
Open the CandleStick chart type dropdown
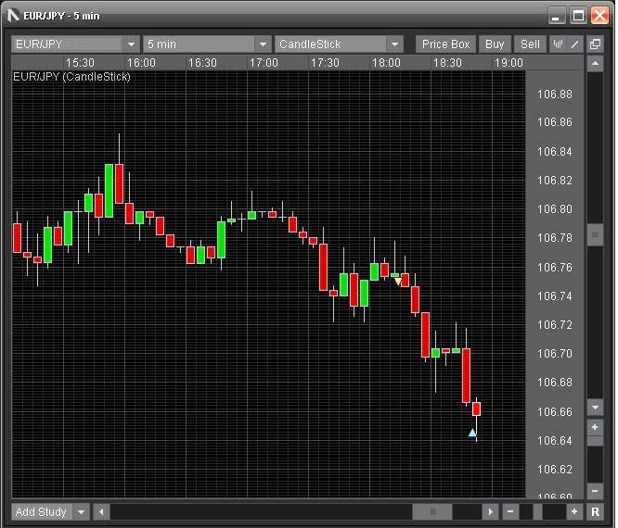395,44
